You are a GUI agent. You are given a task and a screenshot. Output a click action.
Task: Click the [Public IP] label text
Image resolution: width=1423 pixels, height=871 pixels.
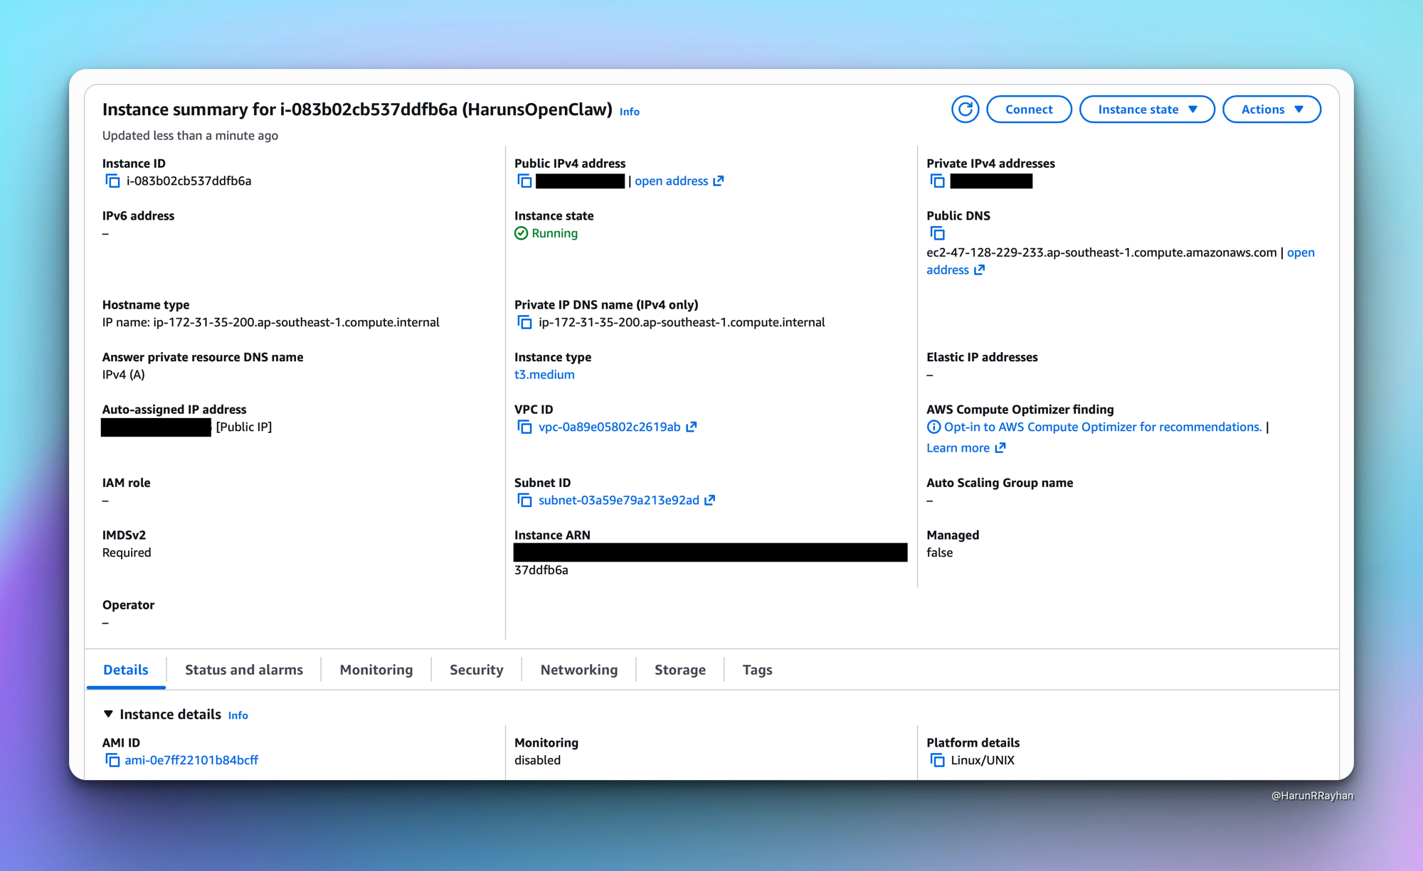point(243,427)
